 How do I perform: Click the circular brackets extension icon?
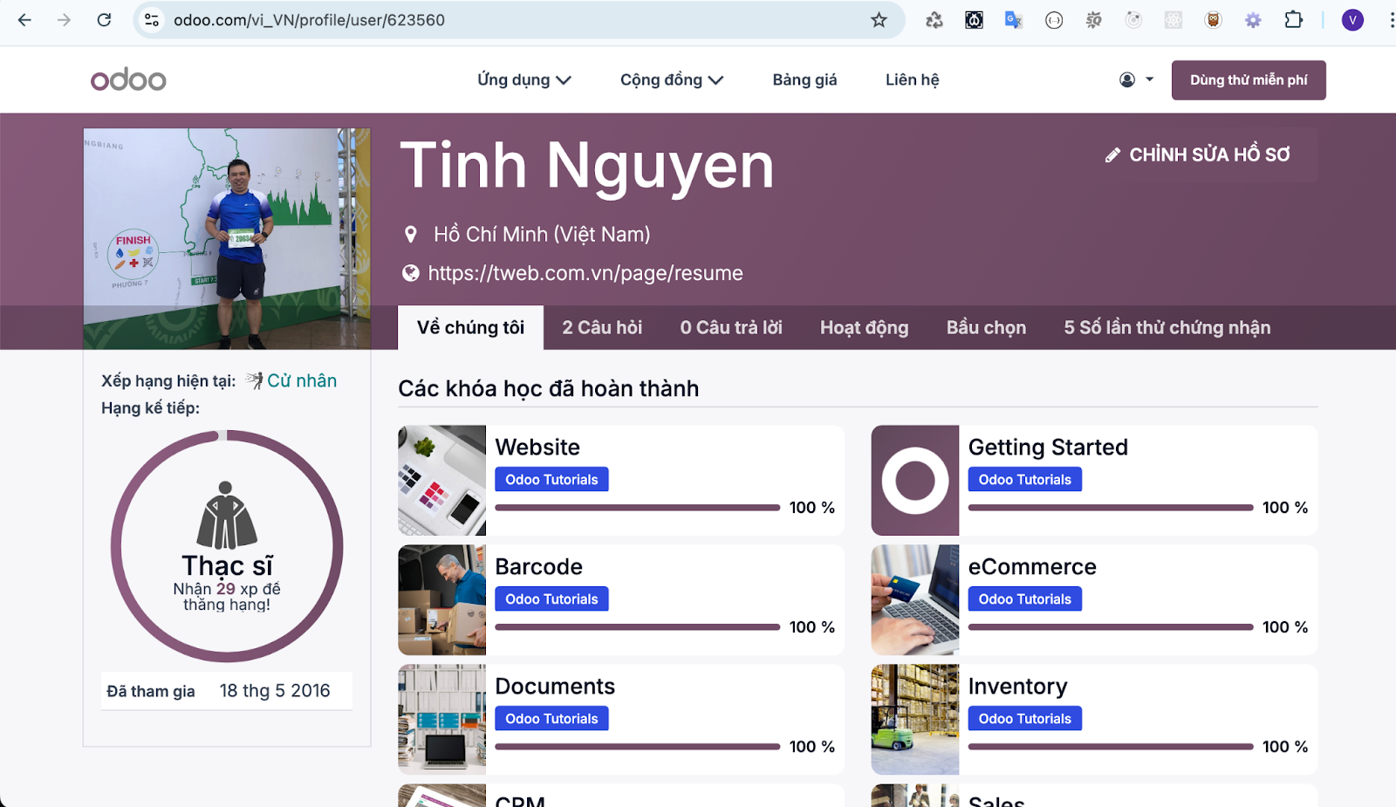[x=1054, y=19]
